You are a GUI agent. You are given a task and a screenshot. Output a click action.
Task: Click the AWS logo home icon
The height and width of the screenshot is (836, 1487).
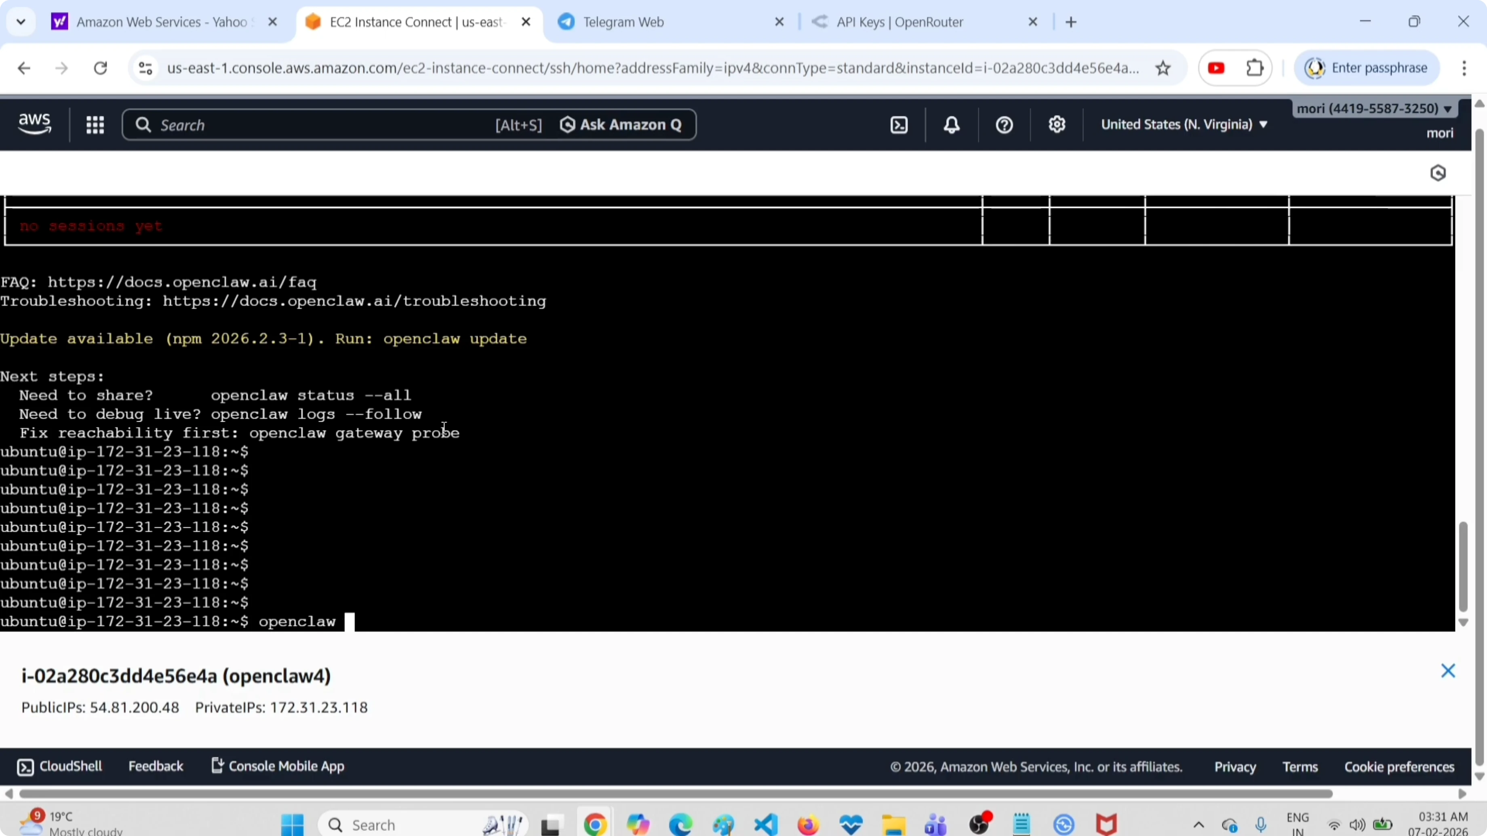[35, 124]
